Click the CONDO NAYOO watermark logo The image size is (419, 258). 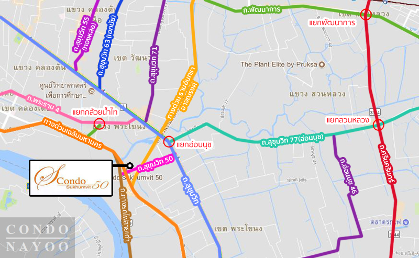point(37,238)
